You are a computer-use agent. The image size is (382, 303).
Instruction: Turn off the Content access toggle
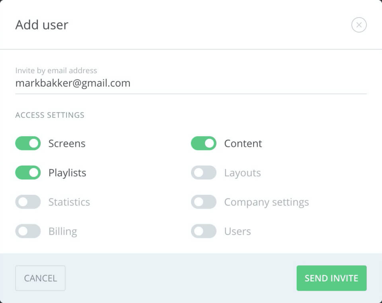204,143
